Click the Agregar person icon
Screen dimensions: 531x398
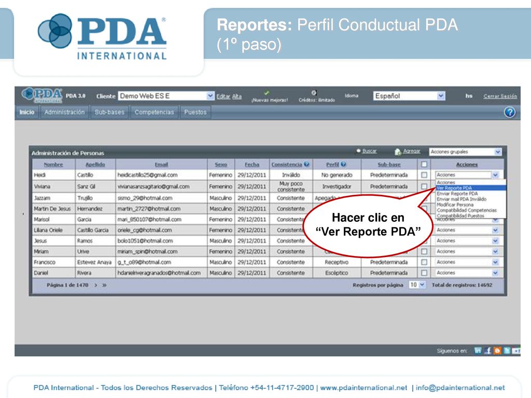tap(398, 152)
